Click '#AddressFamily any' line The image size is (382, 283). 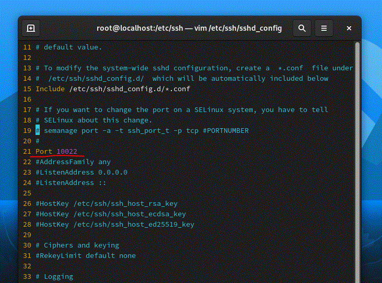coord(73,162)
